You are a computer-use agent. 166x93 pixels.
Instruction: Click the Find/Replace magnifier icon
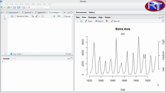[x=33, y=16]
